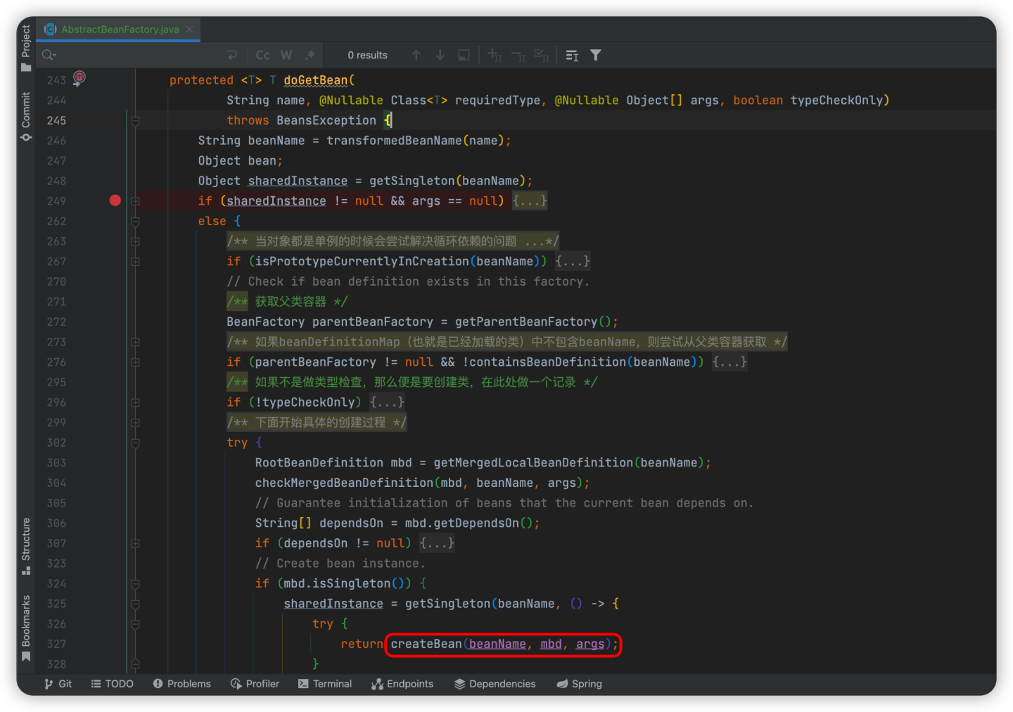Open the Dependencies tool window
Screen dimensions: 1013x712
point(495,684)
